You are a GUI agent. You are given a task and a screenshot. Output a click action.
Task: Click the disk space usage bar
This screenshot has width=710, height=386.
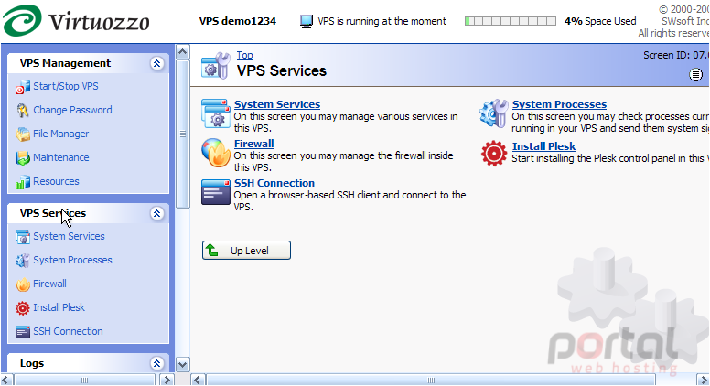[511, 21]
